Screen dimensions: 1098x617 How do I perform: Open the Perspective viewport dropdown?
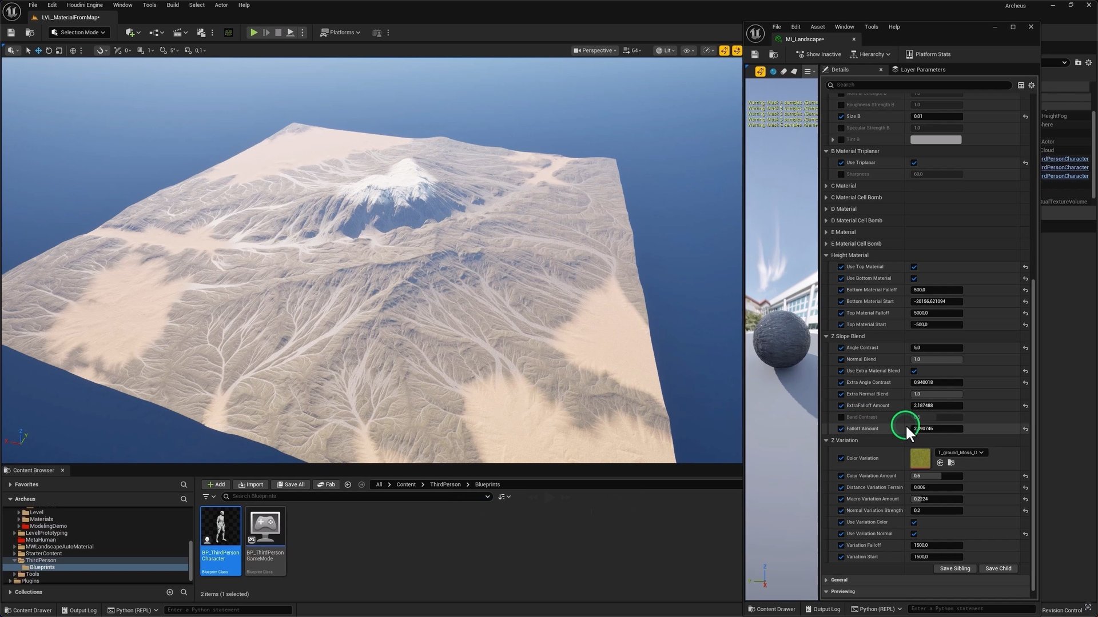click(595, 50)
